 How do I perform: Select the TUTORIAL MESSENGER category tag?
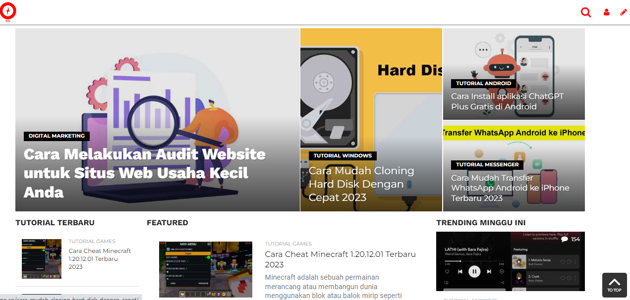click(x=487, y=164)
